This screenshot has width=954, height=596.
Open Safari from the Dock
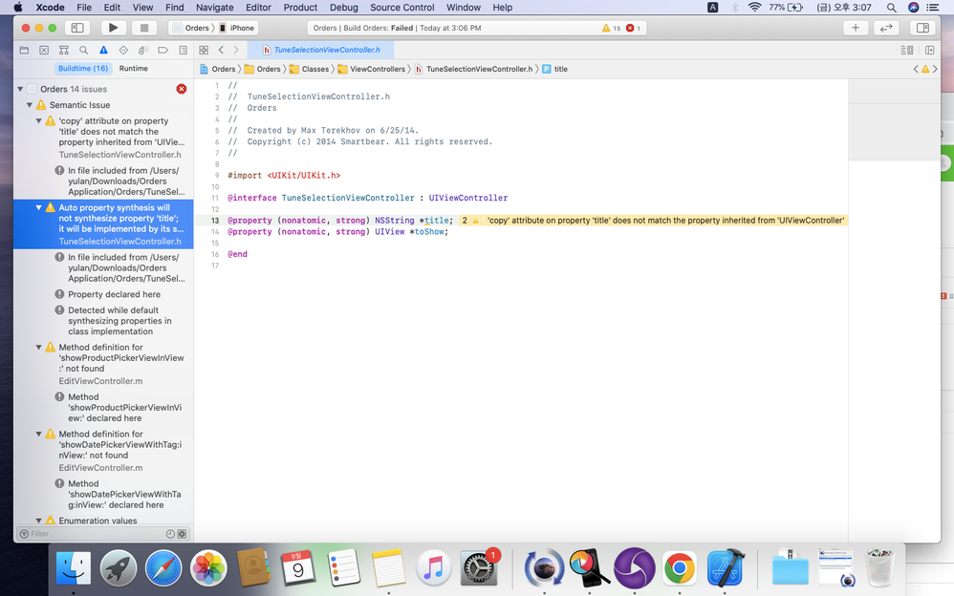(x=163, y=568)
